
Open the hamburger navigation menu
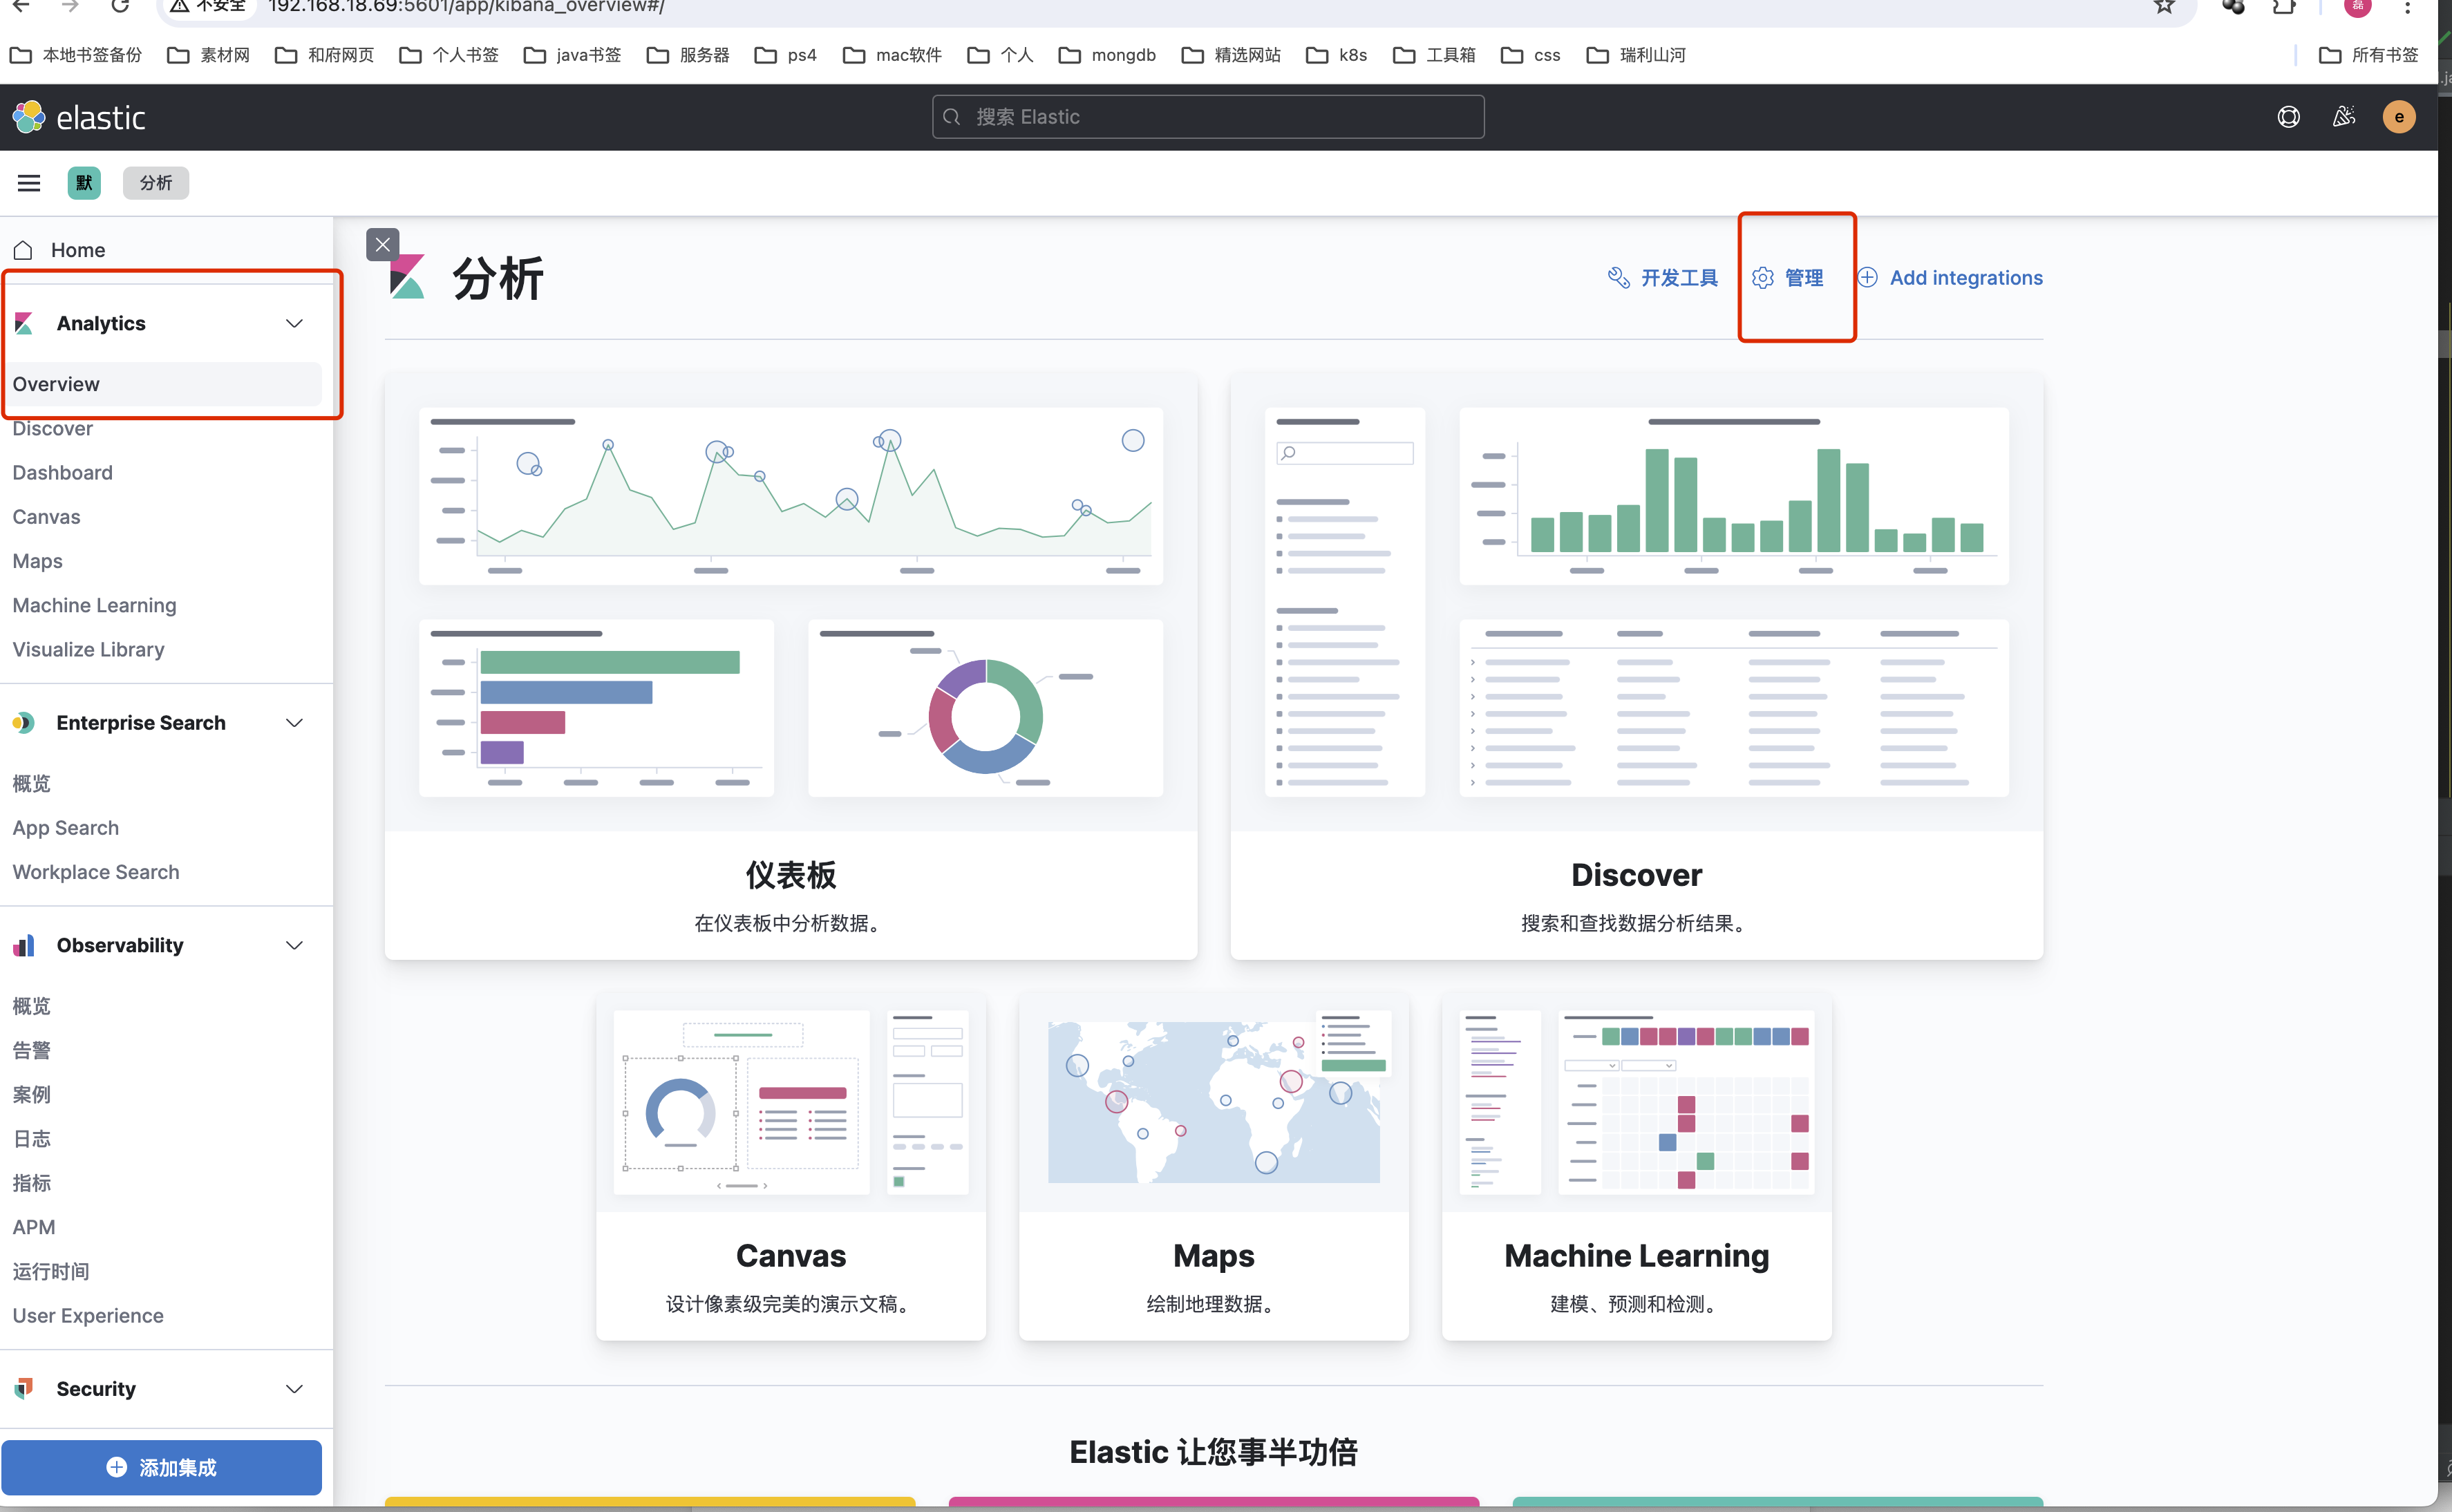29,183
